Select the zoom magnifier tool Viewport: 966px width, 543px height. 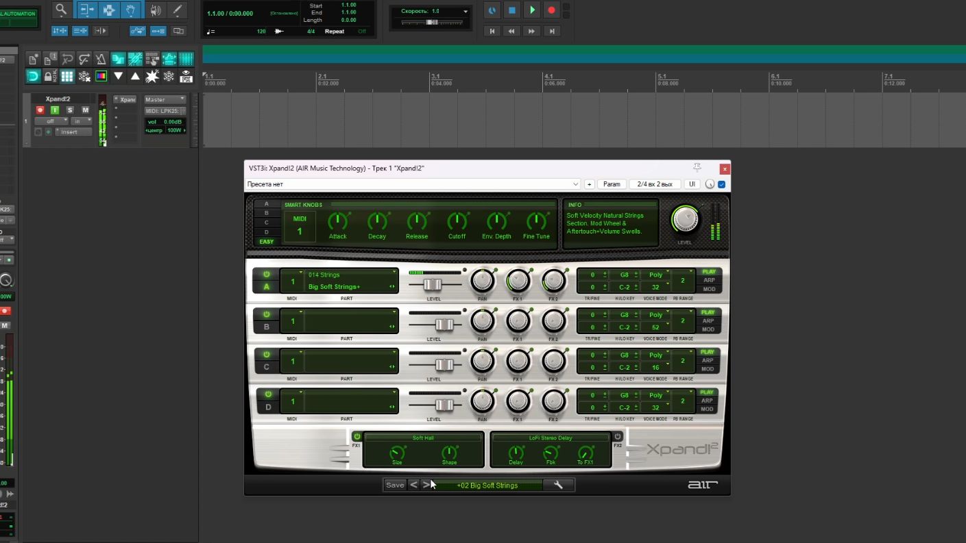point(61,10)
